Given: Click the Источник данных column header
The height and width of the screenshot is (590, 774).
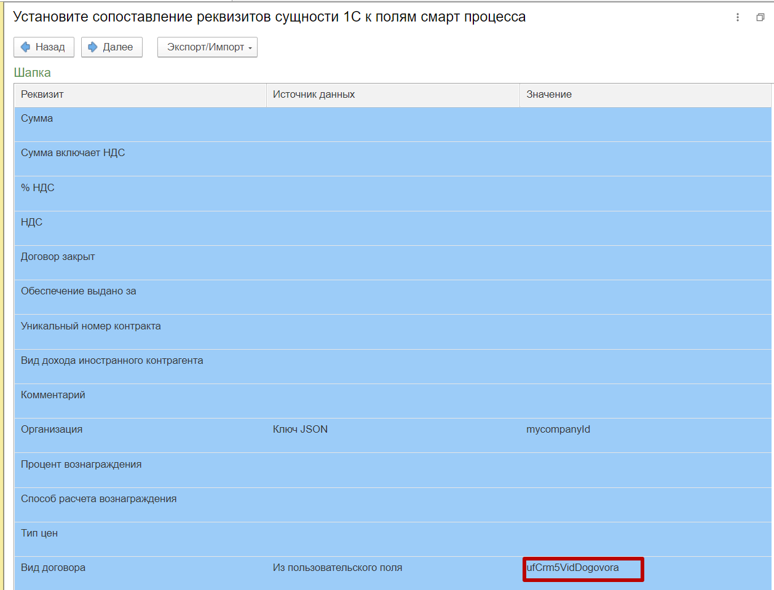Looking at the screenshot, I should (x=314, y=95).
